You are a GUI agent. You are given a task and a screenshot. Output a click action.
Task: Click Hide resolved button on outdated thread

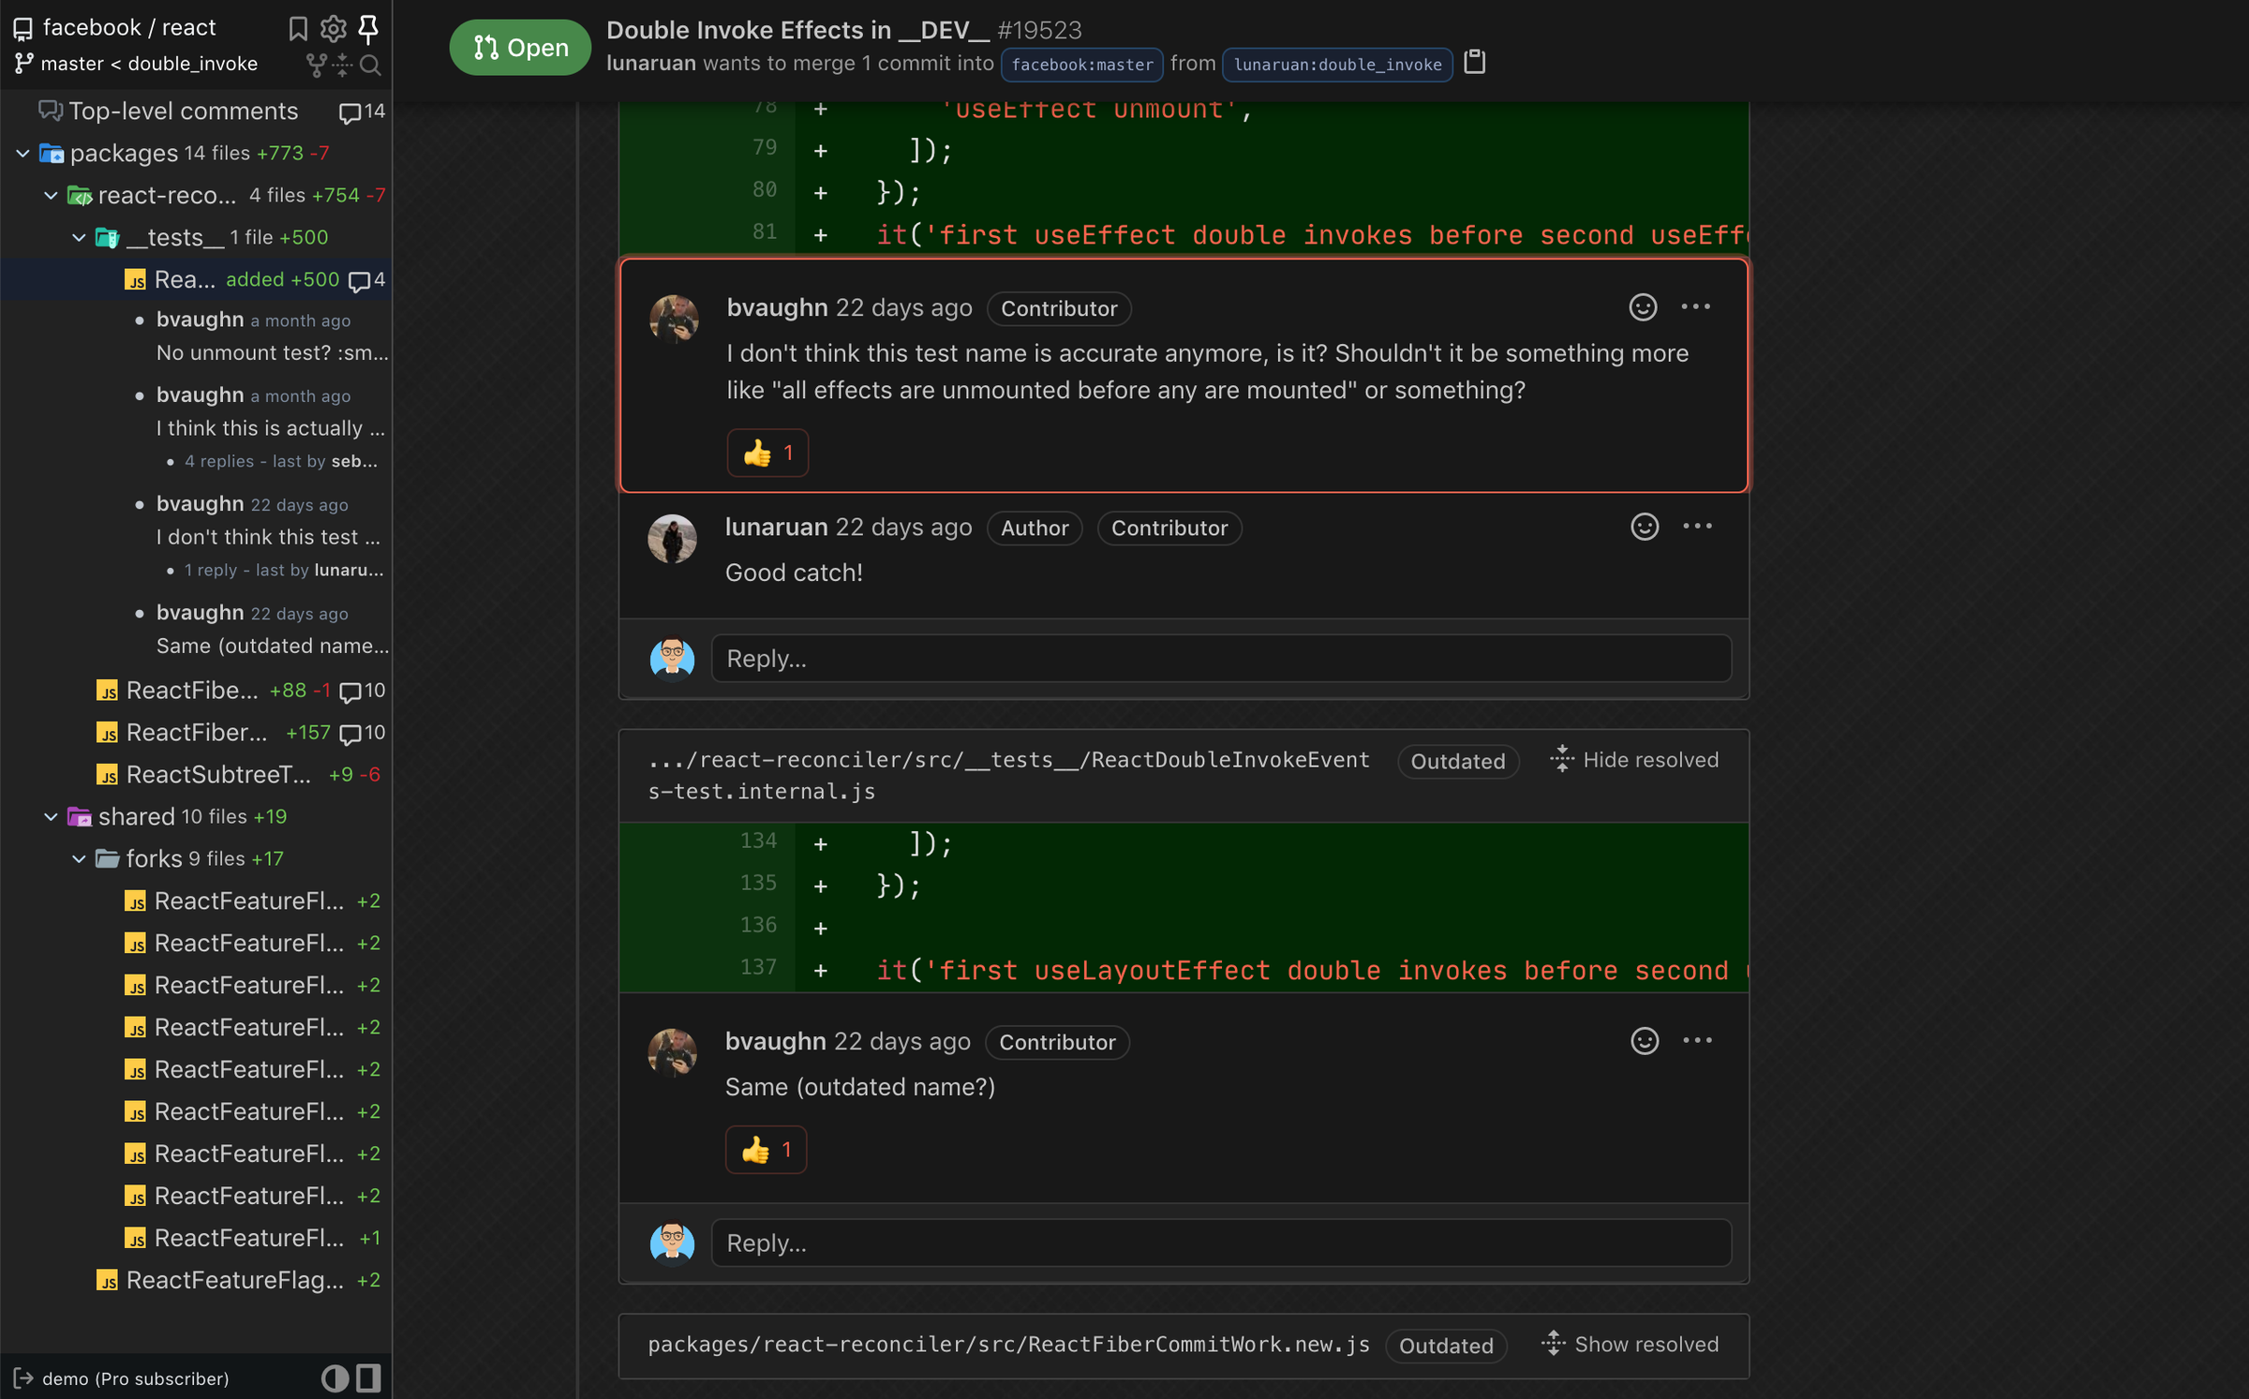(x=1631, y=759)
